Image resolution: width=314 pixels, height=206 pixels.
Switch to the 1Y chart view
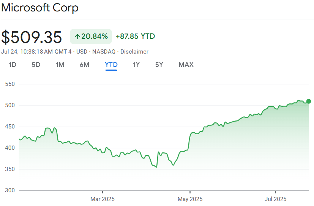click(136, 65)
